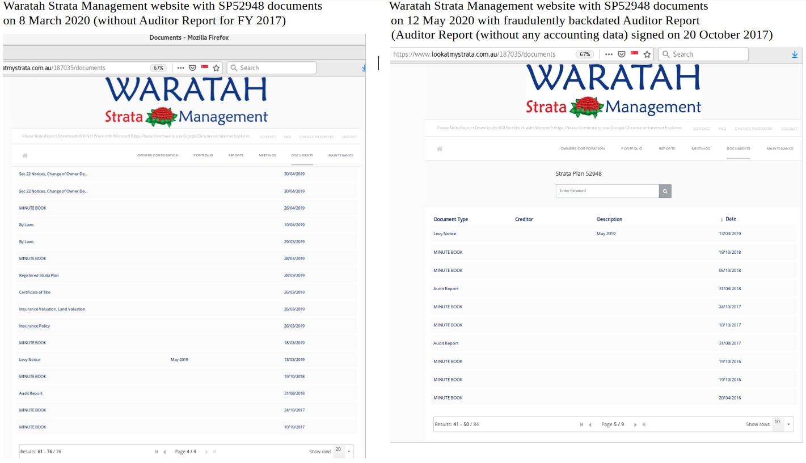Open MAINTENANCE tab in right screenshot
Viewport: 806px width, 463px height.
point(780,148)
